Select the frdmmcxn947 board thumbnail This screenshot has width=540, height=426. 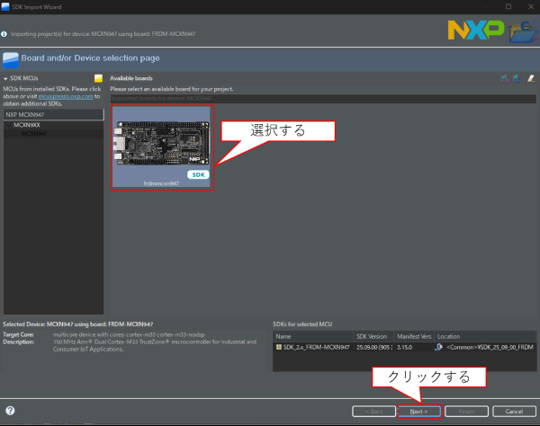161,146
